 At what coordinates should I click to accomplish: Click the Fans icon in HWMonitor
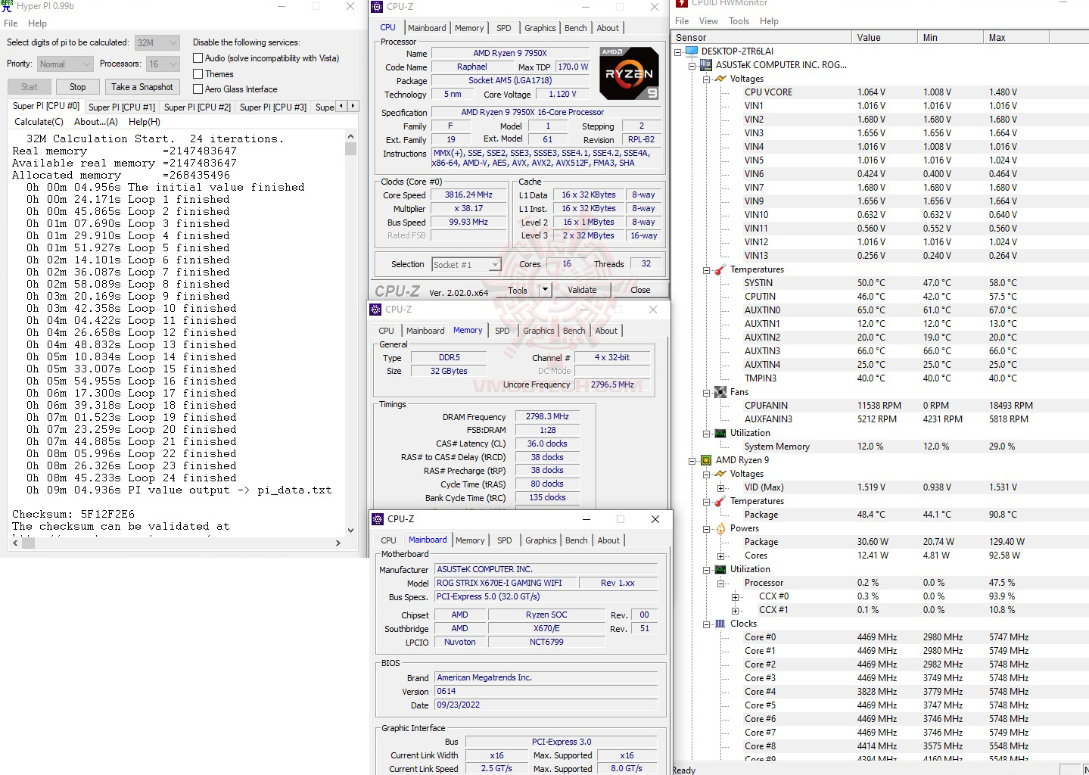720,392
